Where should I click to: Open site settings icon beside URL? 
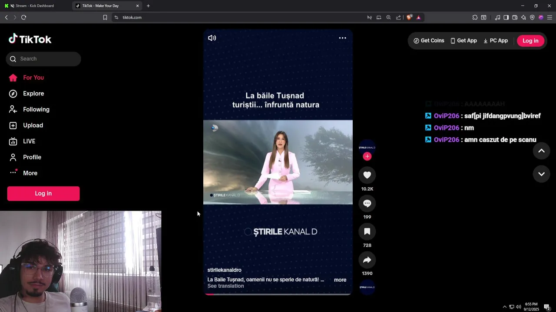click(116, 17)
